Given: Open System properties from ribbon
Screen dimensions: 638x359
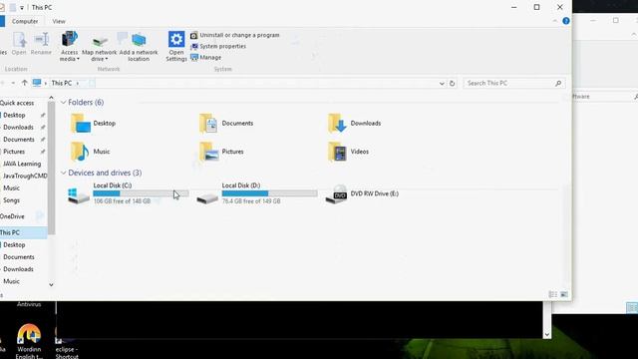Looking at the screenshot, I should pos(218,46).
